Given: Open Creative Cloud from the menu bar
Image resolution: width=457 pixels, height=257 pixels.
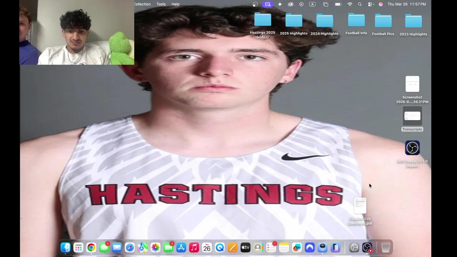Looking at the screenshot, I should tap(291, 4).
